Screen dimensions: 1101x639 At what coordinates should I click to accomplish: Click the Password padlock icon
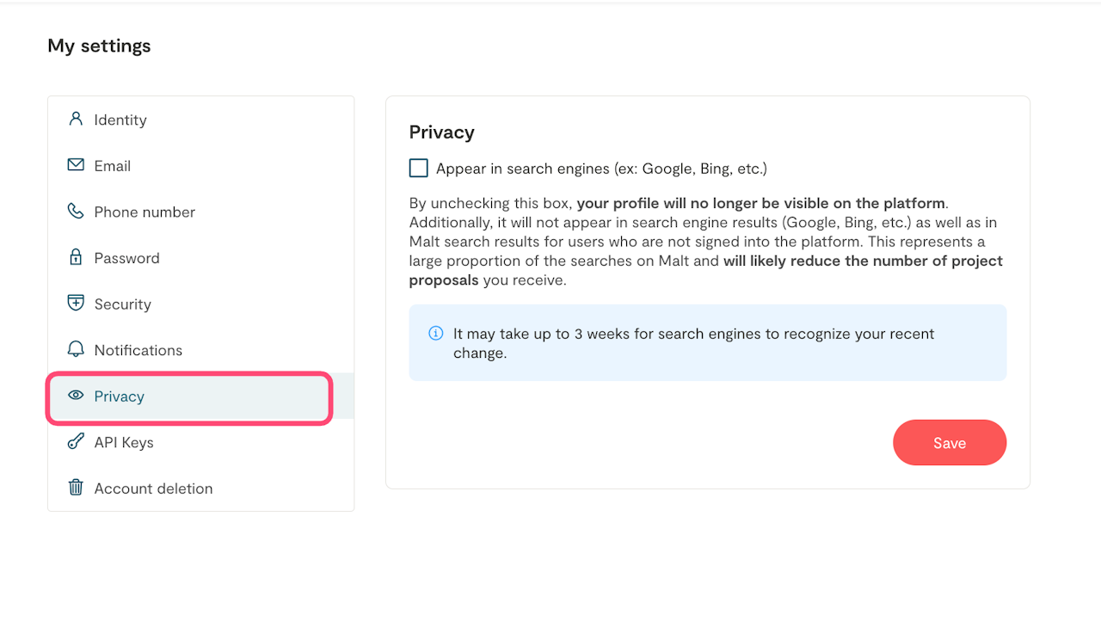pos(76,257)
